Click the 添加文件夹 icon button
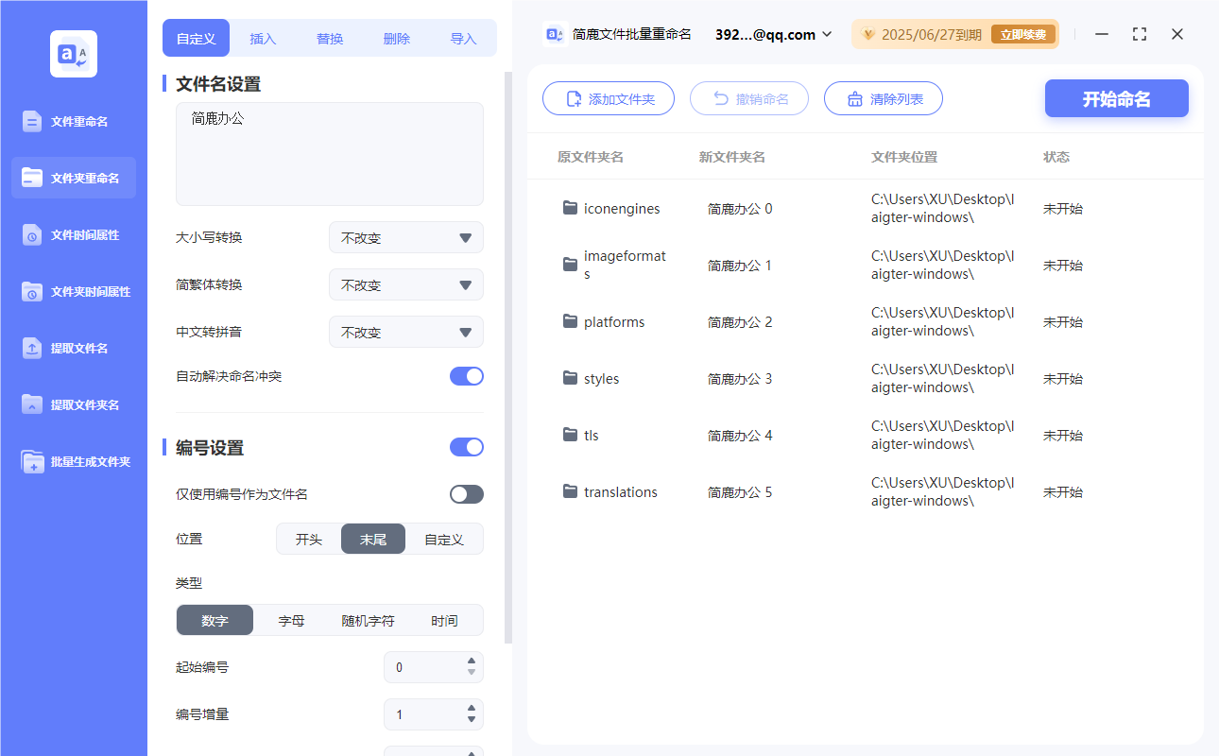The width and height of the screenshot is (1219, 756). click(574, 97)
